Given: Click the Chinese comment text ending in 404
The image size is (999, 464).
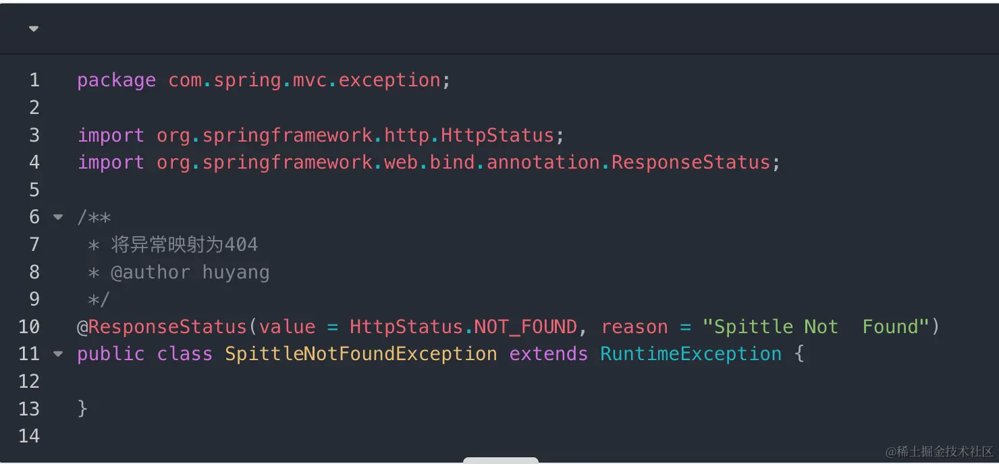Looking at the screenshot, I should pyautogui.click(x=184, y=245).
